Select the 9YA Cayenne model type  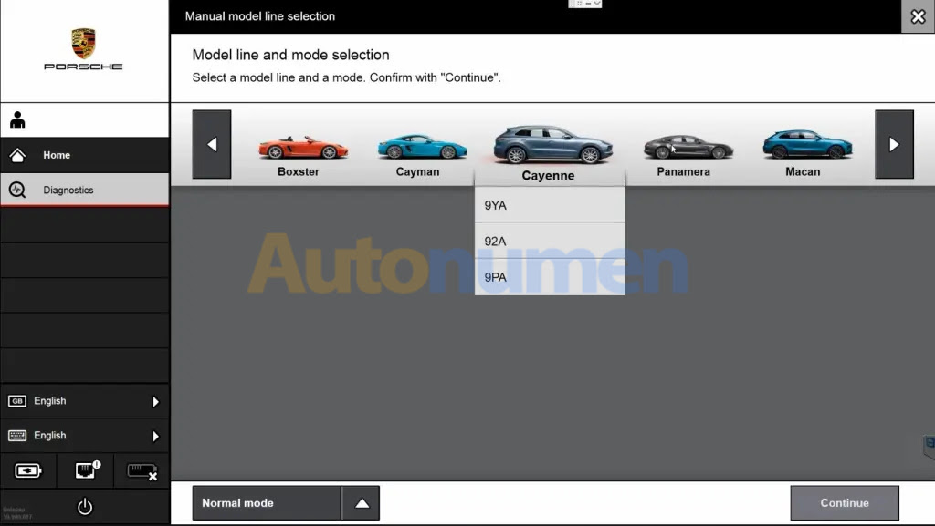[549, 206]
